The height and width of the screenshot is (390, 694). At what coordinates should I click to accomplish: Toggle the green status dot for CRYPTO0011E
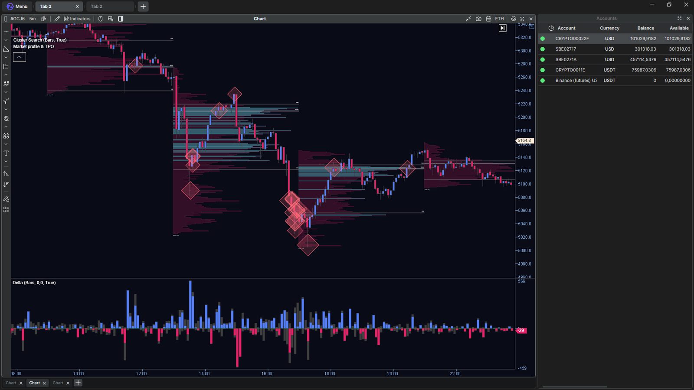543,70
